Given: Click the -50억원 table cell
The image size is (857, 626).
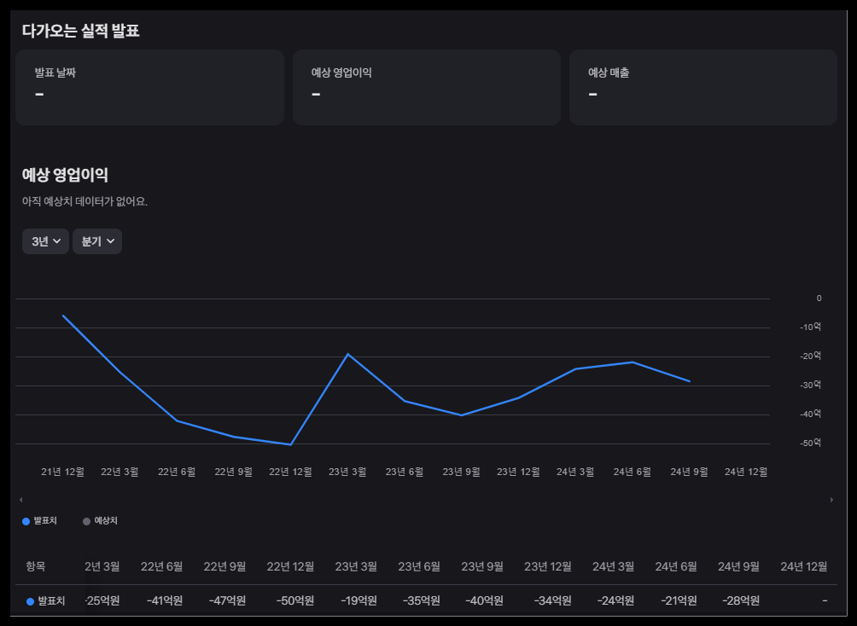Looking at the screenshot, I should [x=295, y=601].
